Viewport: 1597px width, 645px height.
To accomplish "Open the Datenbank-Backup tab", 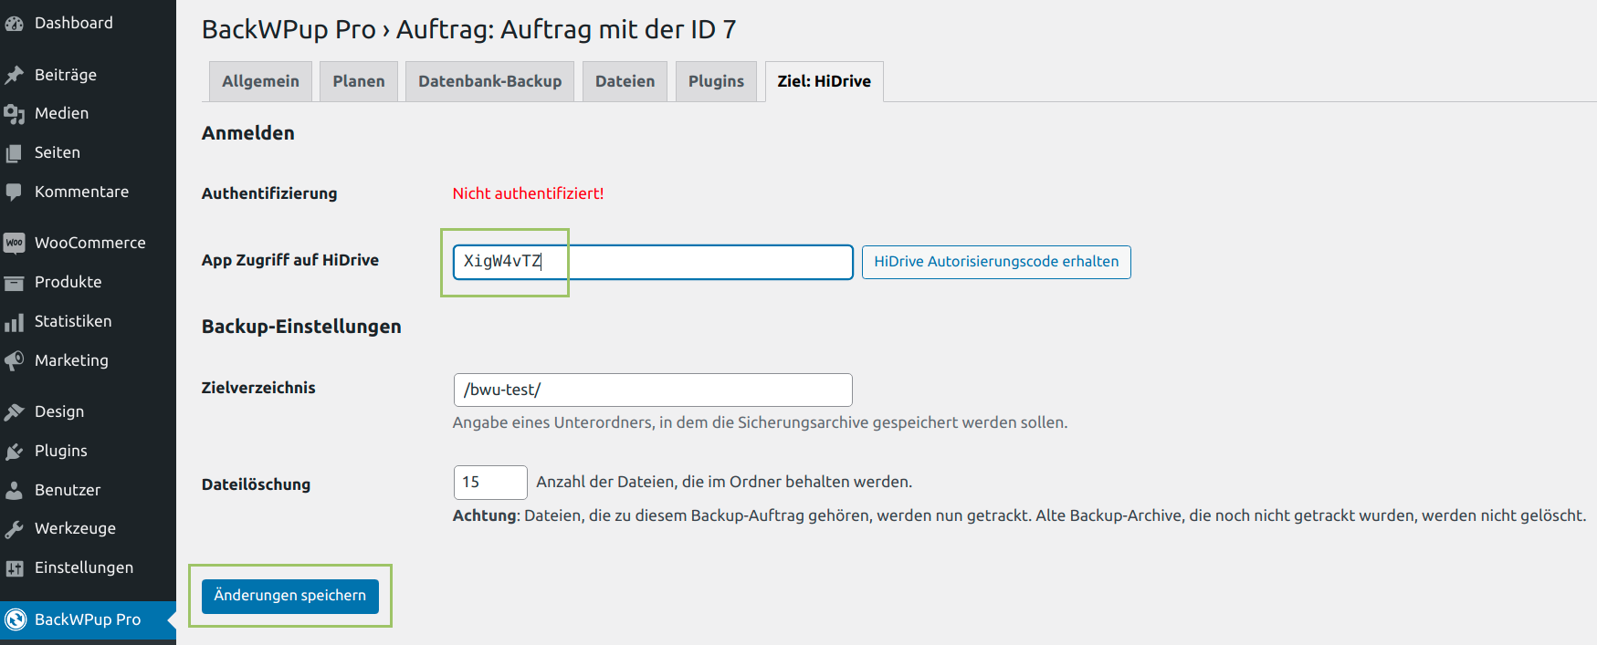I will tap(489, 81).
